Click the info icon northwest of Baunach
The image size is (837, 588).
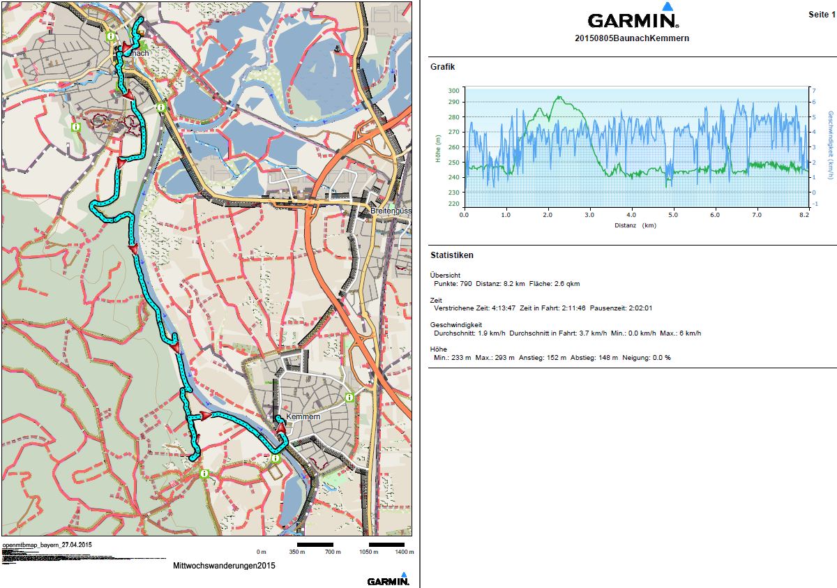[x=111, y=36]
